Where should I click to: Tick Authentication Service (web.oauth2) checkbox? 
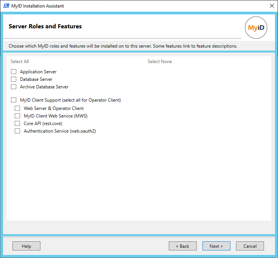coord(17,131)
